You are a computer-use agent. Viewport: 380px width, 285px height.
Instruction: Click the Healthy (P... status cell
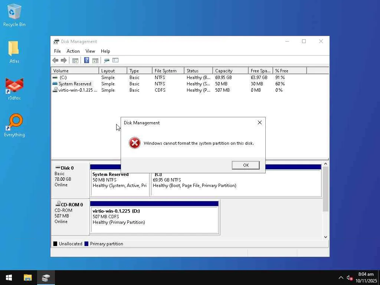199,90
